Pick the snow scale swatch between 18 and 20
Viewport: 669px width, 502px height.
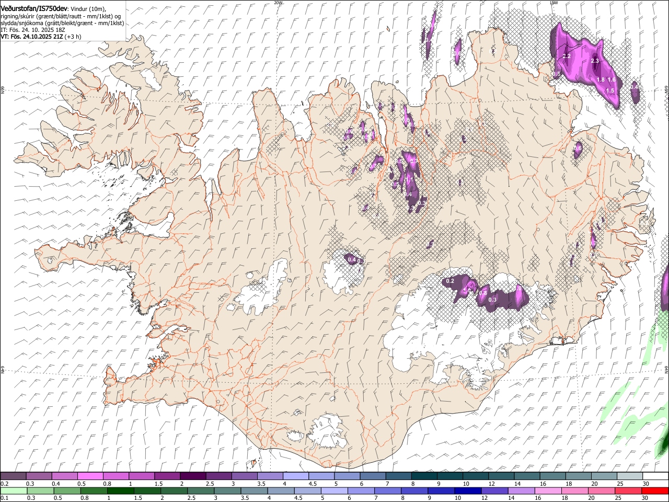pyautogui.click(x=579, y=476)
